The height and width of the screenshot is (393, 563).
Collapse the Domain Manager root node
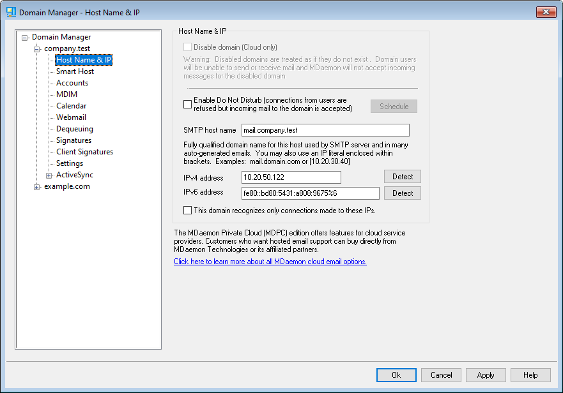coord(25,38)
